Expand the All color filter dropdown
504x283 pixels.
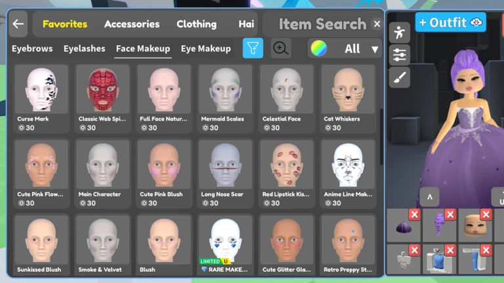375,49
